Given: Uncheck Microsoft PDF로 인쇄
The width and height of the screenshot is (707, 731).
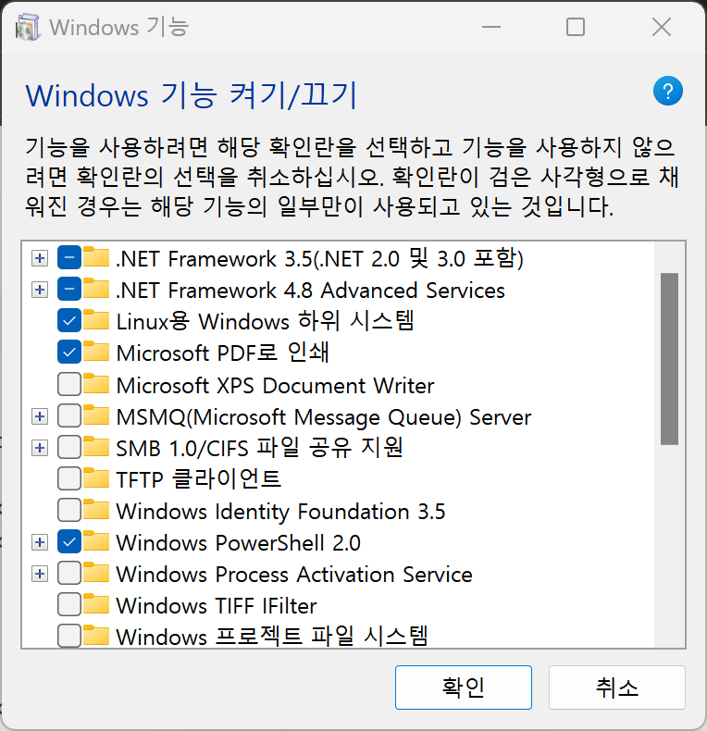Looking at the screenshot, I should [x=69, y=353].
